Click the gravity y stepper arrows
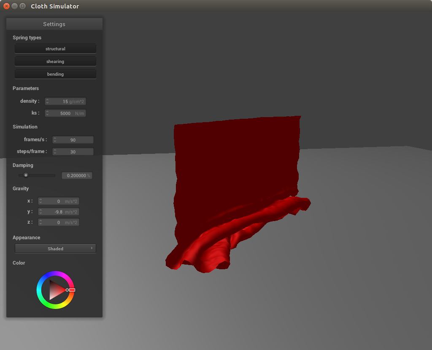 [x=41, y=212]
